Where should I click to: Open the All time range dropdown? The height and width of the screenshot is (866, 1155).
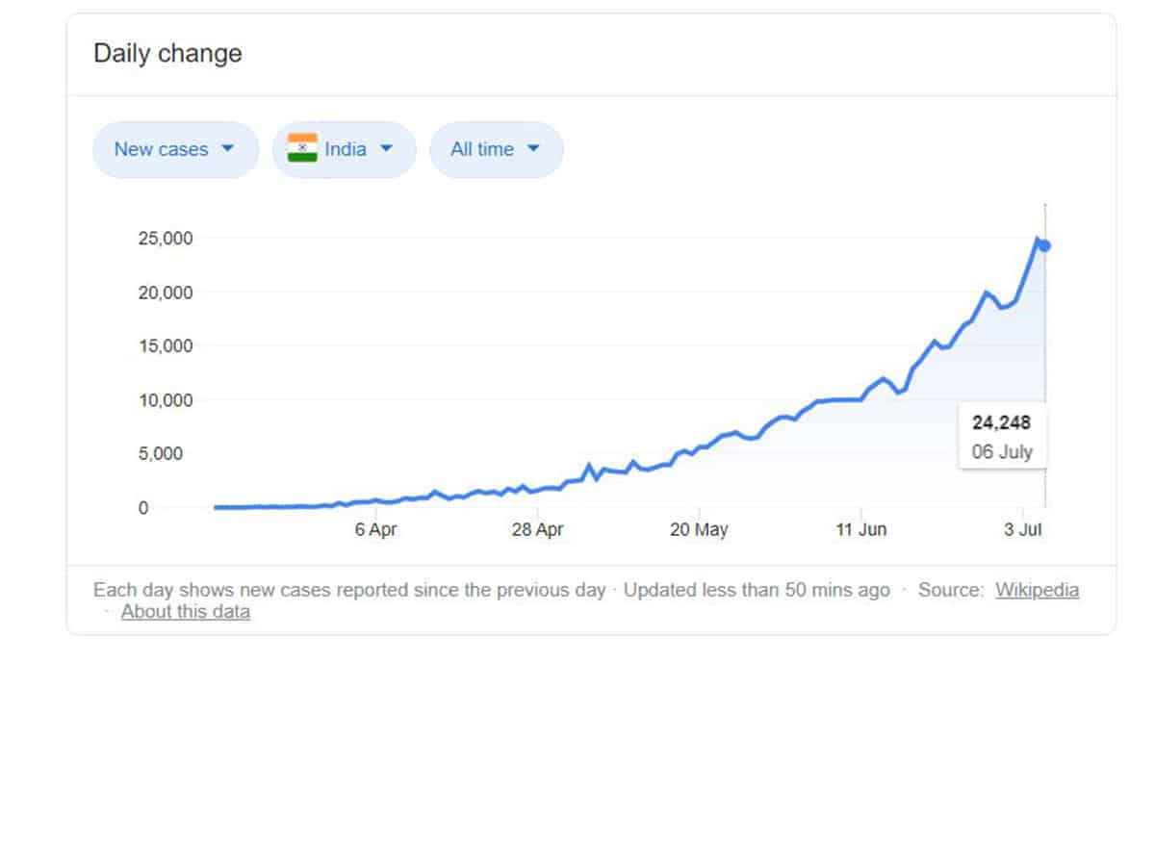tap(496, 149)
